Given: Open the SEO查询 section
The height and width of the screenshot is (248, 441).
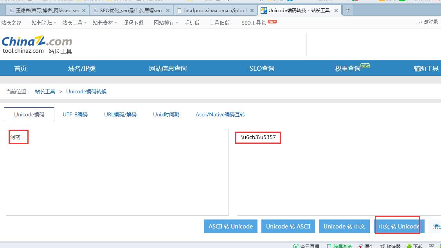Looking at the screenshot, I should tap(261, 68).
